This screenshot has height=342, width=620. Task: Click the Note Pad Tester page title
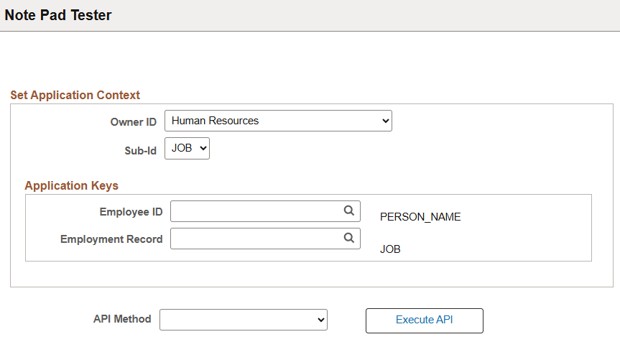point(58,15)
